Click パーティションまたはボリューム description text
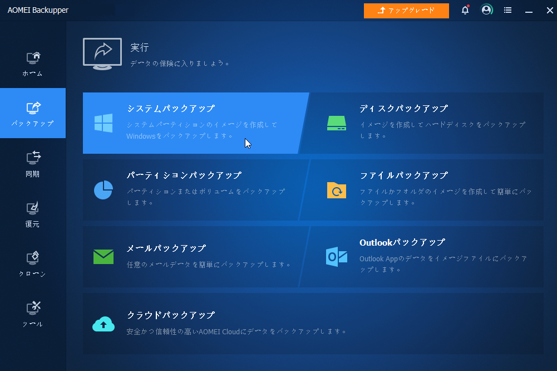 pyautogui.click(x=206, y=197)
